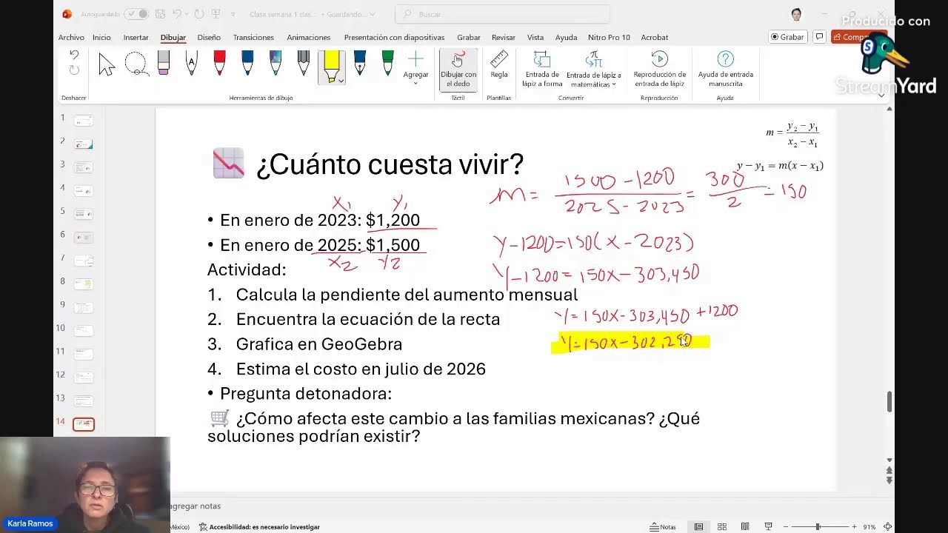Image resolution: width=948 pixels, height=533 pixels.
Task: Select the yellow highlighter
Action: pos(331,67)
